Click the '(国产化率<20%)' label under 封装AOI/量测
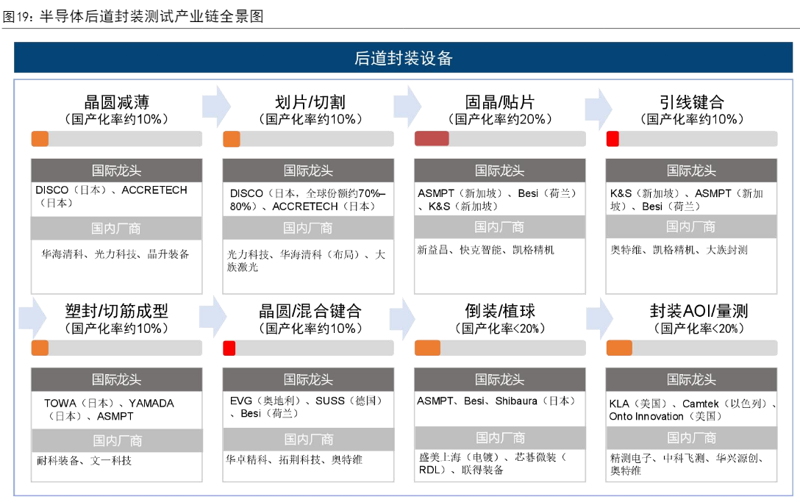The image size is (800, 502). click(x=699, y=329)
